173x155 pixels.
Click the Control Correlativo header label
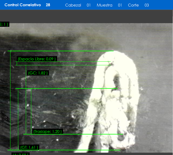23,5
